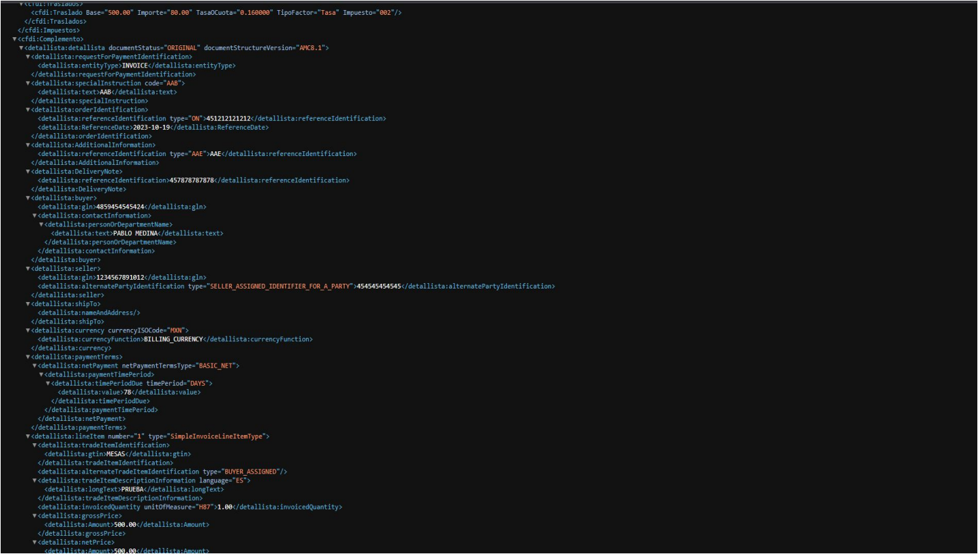Collapse the lineItem number 1 node

[x=28, y=436]
